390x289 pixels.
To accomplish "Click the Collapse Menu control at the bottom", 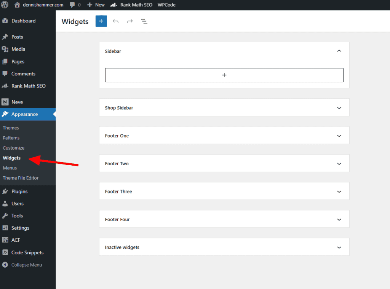I will pos(22,265).
